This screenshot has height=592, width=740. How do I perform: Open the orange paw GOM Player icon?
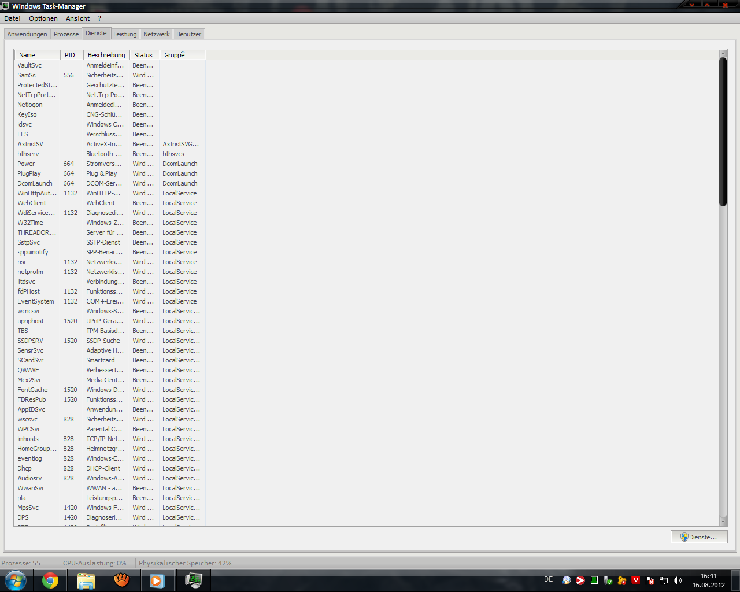(121, 580)
